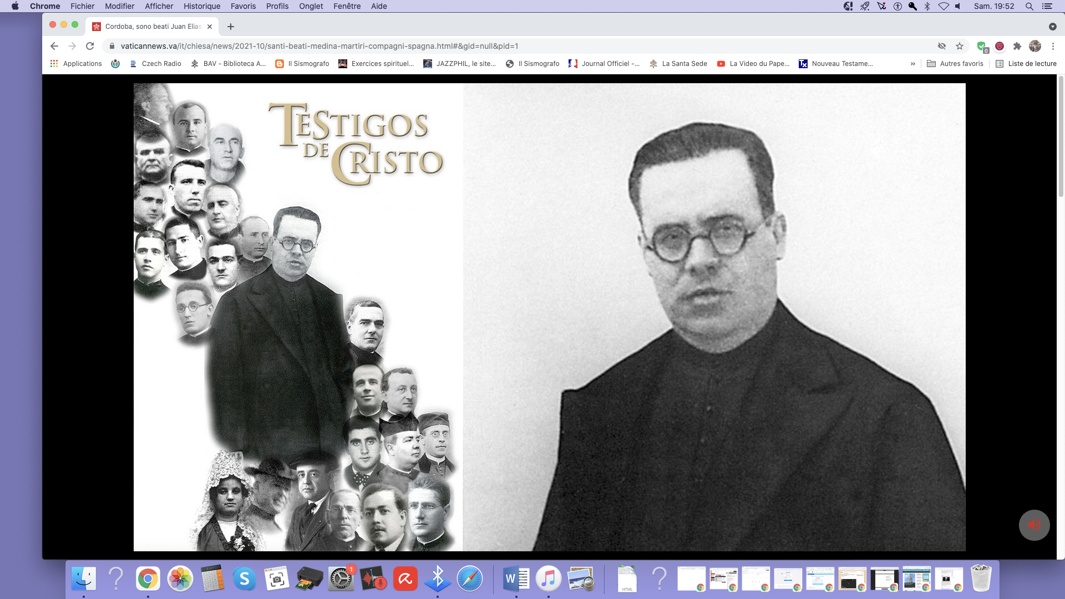1065x599 pixels.
Task: Open the Favoris menu
Action: point(243,6)
